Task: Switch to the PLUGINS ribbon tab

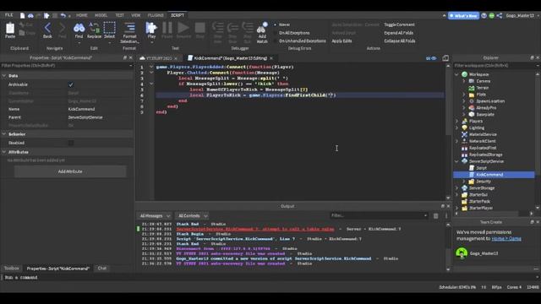Action: pyautogui.click(x=156, y=15)
